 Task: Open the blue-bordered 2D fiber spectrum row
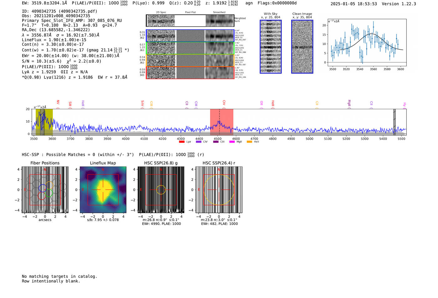pos(190,36)
